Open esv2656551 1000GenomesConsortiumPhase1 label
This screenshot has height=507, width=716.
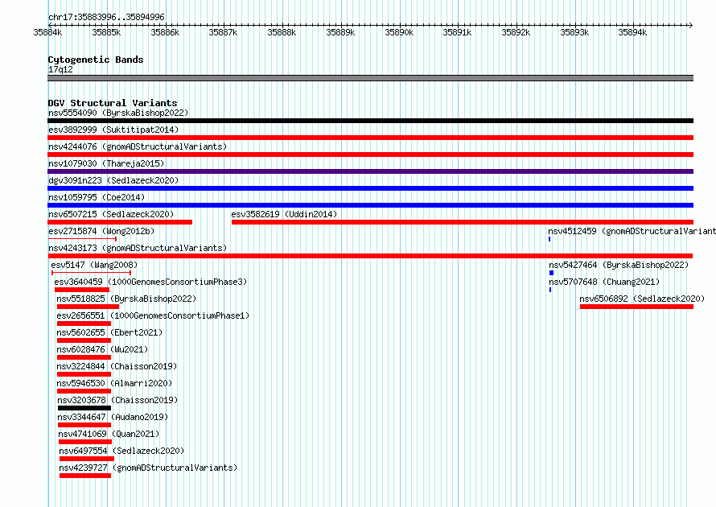pos(153,315)
